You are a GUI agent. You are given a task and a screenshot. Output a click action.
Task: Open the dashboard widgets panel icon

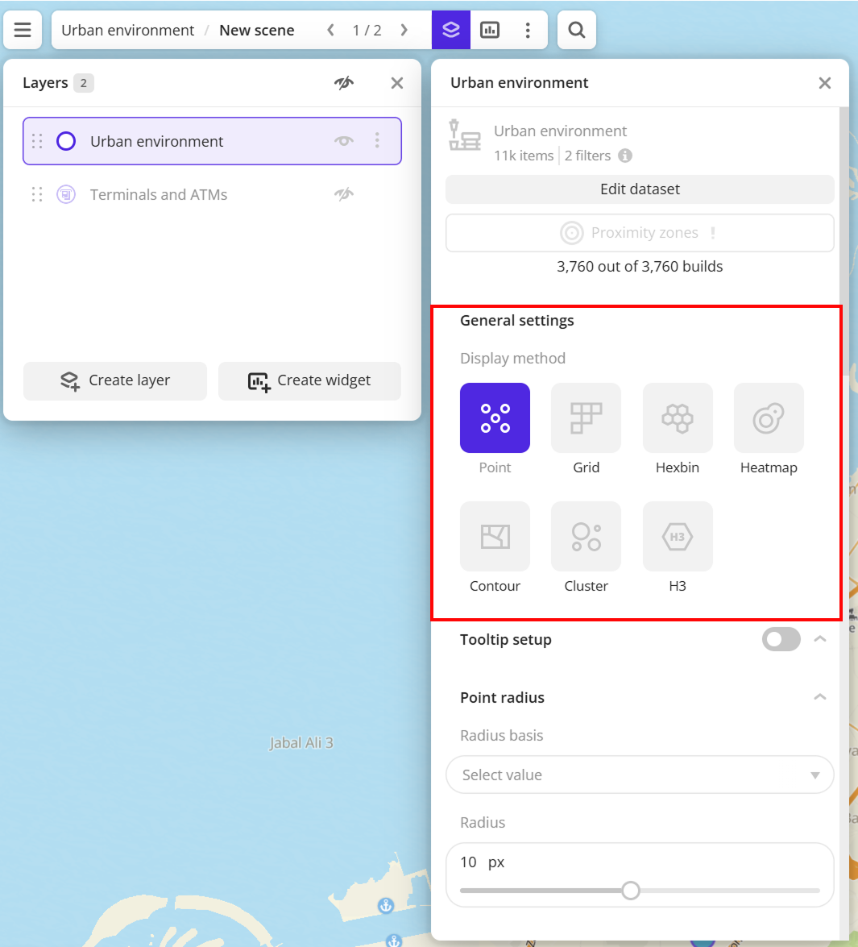tap(490, 31)
